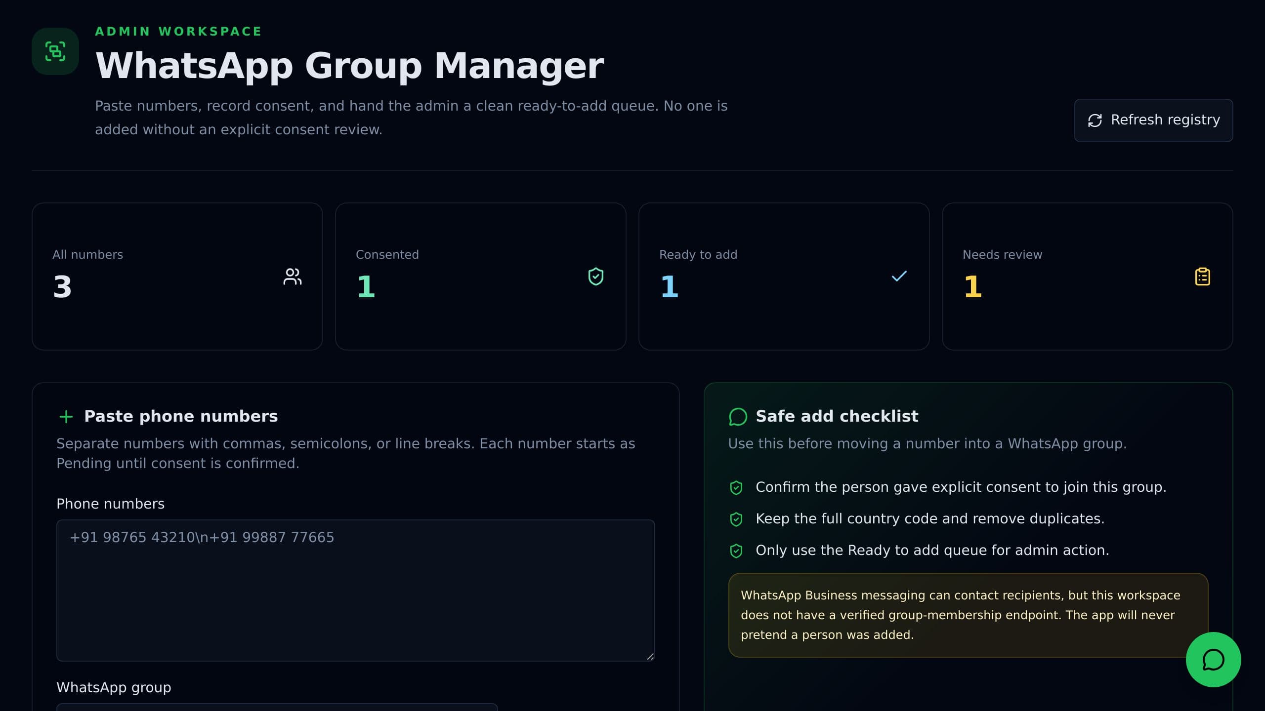Click the Safe add checklist heading

point(837,416)
